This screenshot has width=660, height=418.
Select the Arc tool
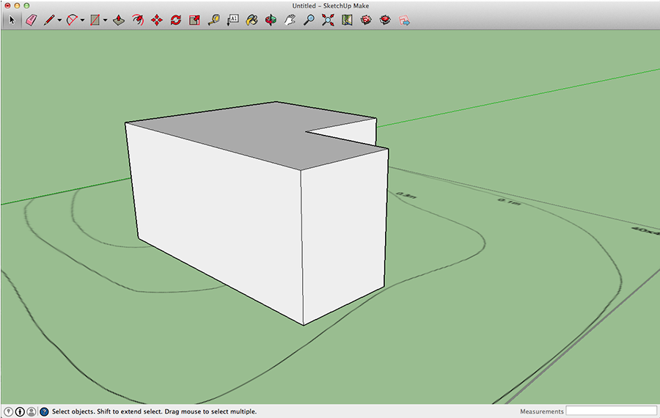pos(73,20)
